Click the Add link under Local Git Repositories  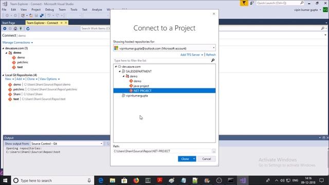tap(19, 79)
